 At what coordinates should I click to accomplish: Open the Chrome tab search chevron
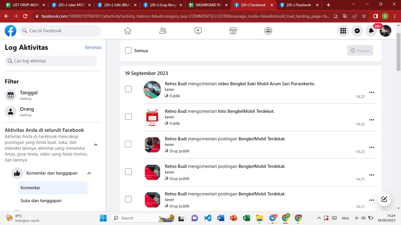[354, 4]
